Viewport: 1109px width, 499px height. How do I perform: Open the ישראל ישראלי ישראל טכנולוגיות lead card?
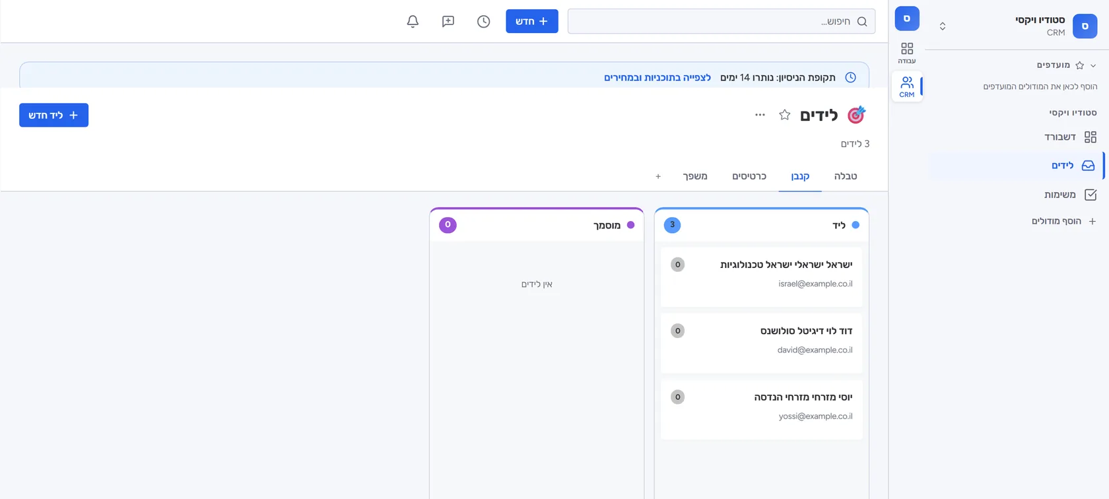[761, 277]
